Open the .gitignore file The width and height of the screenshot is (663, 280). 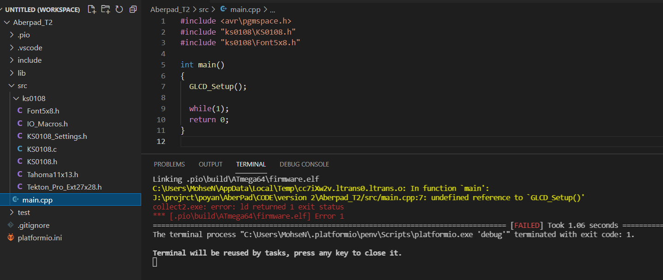pyautogui.click(x=33, y=225)
